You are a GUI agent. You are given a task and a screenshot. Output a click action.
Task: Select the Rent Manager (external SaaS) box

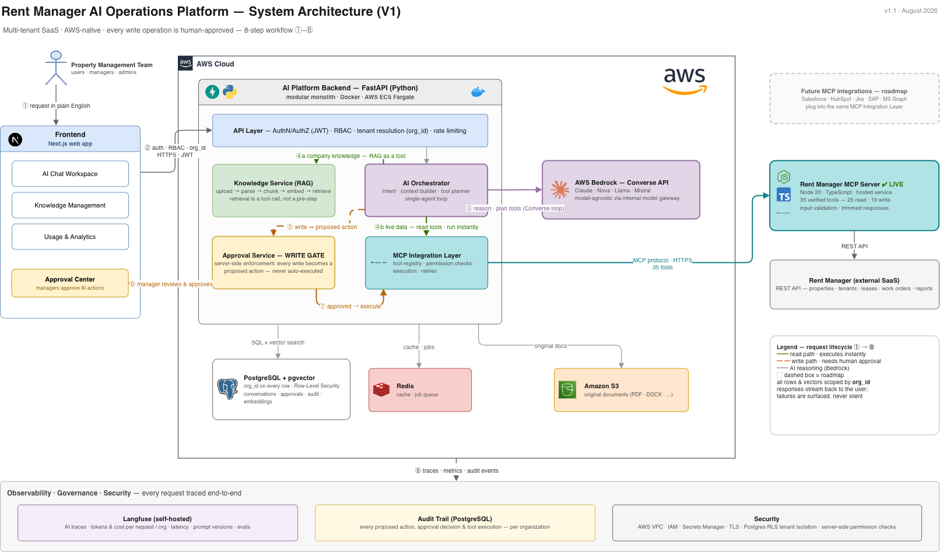pyautogui.click(x=854, y=284)
